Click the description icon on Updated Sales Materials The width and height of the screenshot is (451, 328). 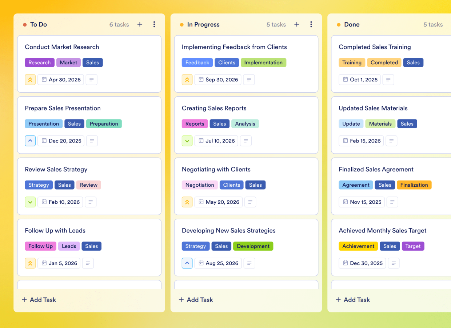[x=391, y=141]
